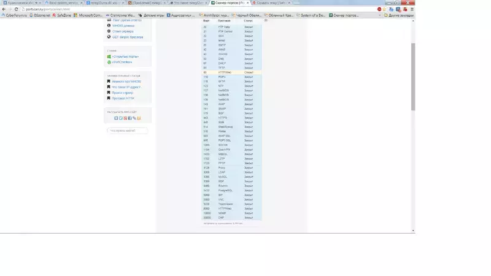Select the OpenVPN port 1194 row
Viewport: 491px width, 276px height.
pyautogui.click(x=231, y=150)
